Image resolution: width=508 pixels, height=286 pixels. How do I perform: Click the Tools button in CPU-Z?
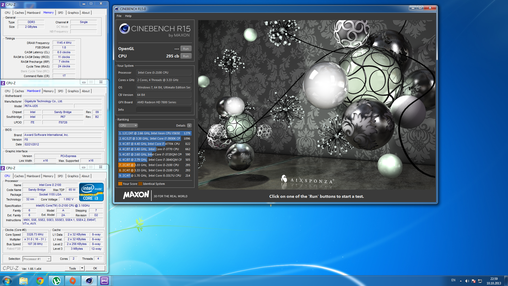pyautogui.click(x=72, y=268)
